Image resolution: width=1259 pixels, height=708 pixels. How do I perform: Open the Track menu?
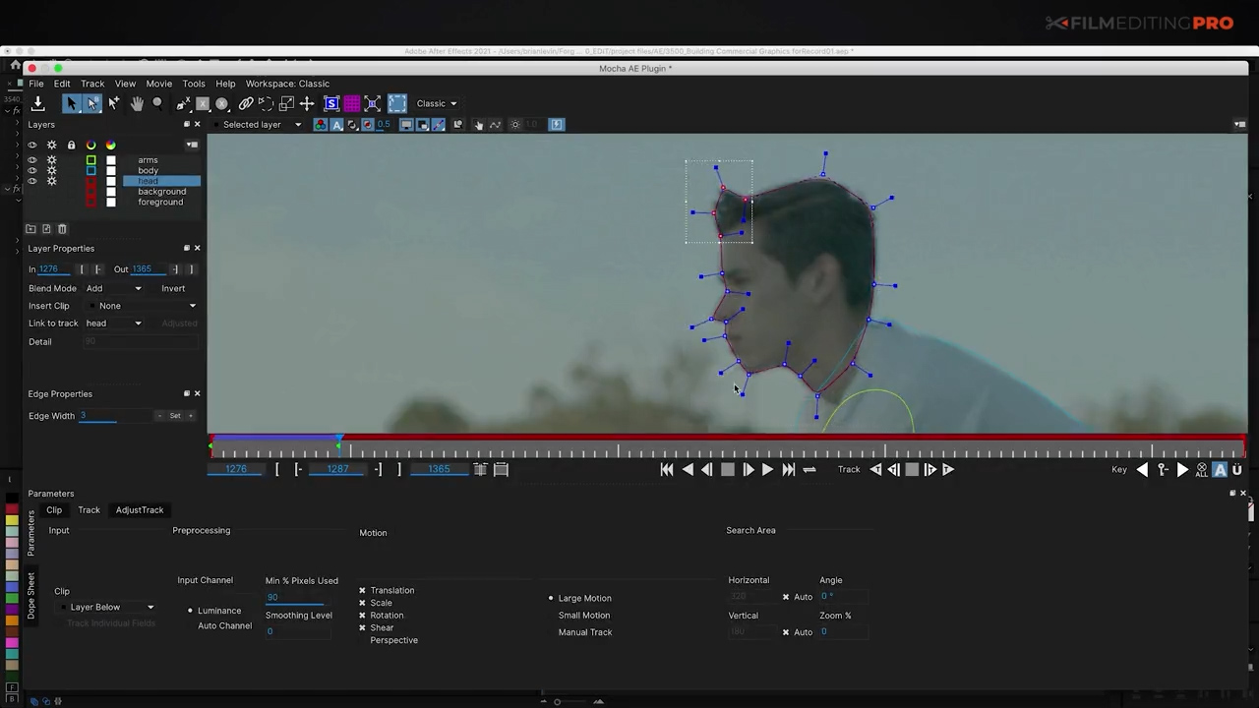pyautogui.click(x=92, y=83)
